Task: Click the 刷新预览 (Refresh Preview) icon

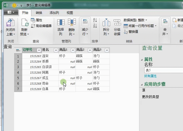Action: click(25, 23)
